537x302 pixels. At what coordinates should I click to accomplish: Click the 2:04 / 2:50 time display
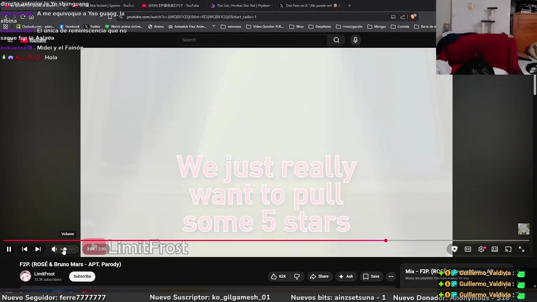(96, 249)
